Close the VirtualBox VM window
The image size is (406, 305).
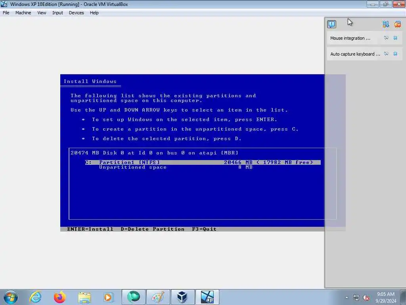399,4
